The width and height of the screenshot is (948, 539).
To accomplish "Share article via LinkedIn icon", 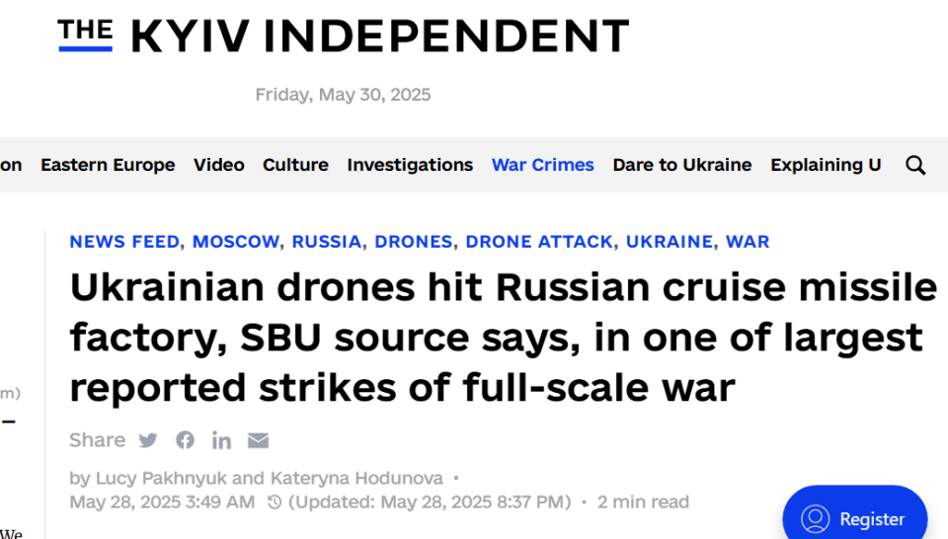I will point(221,440).
